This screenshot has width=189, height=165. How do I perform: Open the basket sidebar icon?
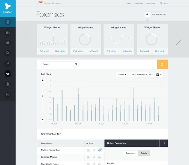[x=8, y=22]
